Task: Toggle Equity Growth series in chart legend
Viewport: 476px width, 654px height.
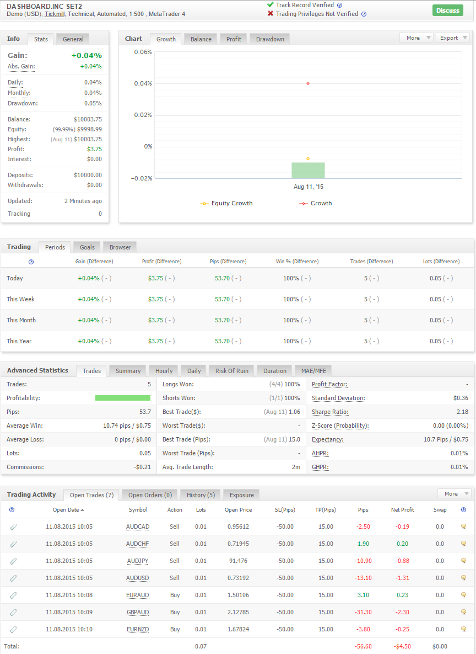Action: click(226, 204)
